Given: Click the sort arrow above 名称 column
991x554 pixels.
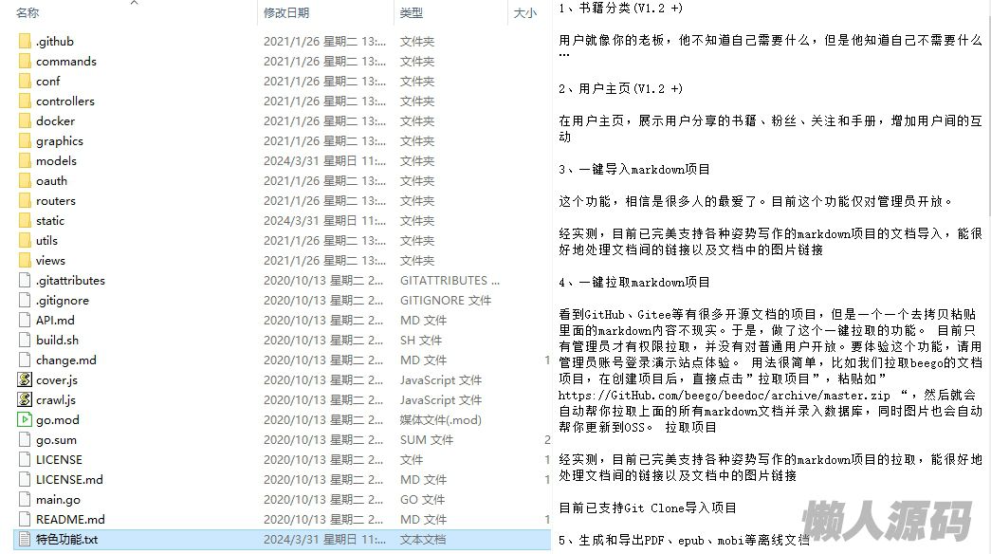Looking at the screenshot, I should coord(134,3).
